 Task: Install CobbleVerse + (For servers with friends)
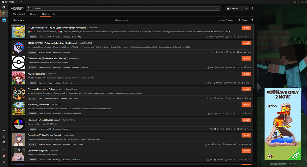246,58
